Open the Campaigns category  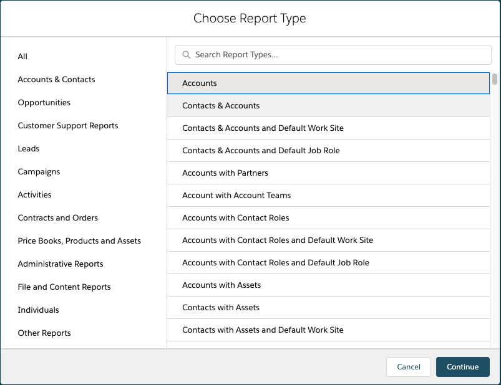point(39,172)
